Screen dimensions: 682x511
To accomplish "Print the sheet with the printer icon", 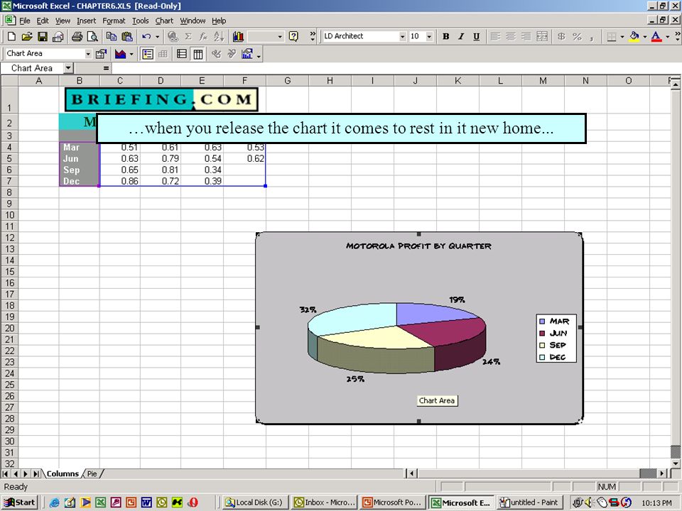I will point(77,36).
